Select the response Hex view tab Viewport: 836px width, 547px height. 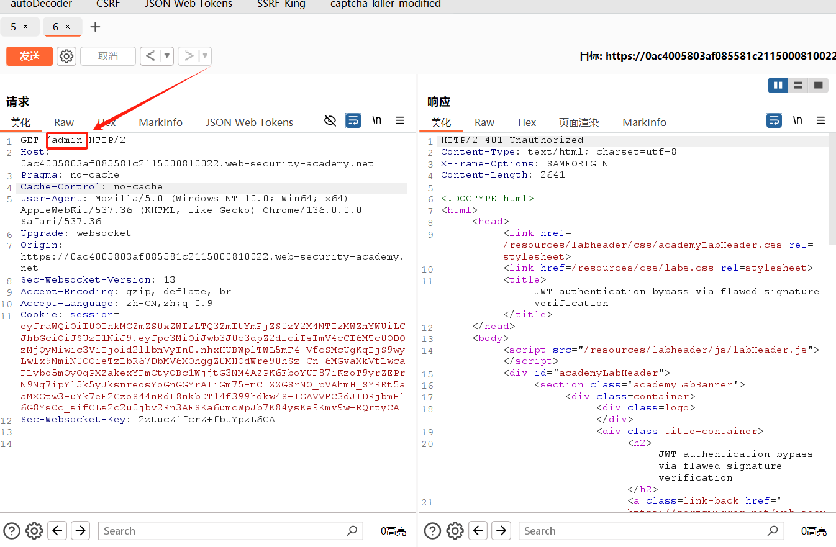[527, 122]
